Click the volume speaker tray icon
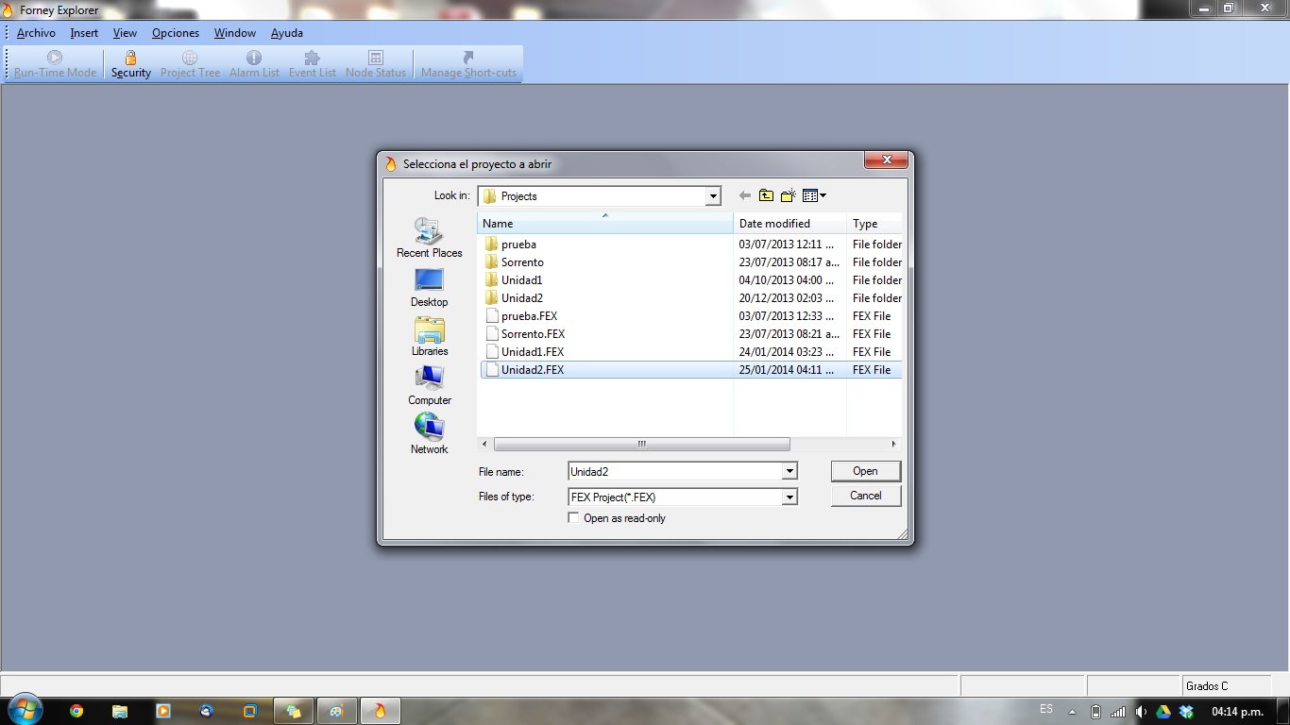1290x725 pixels. tap(1141, 712)
